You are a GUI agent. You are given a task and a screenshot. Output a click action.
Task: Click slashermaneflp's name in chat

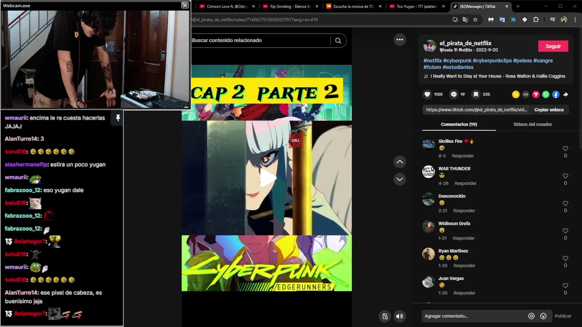[x=25, y=165]
